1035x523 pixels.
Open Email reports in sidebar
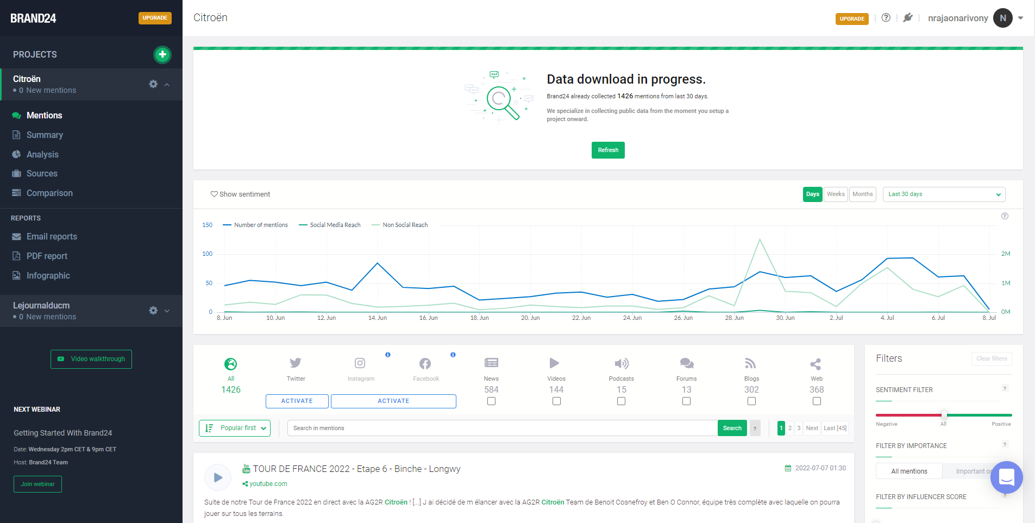tap(52, 236)
